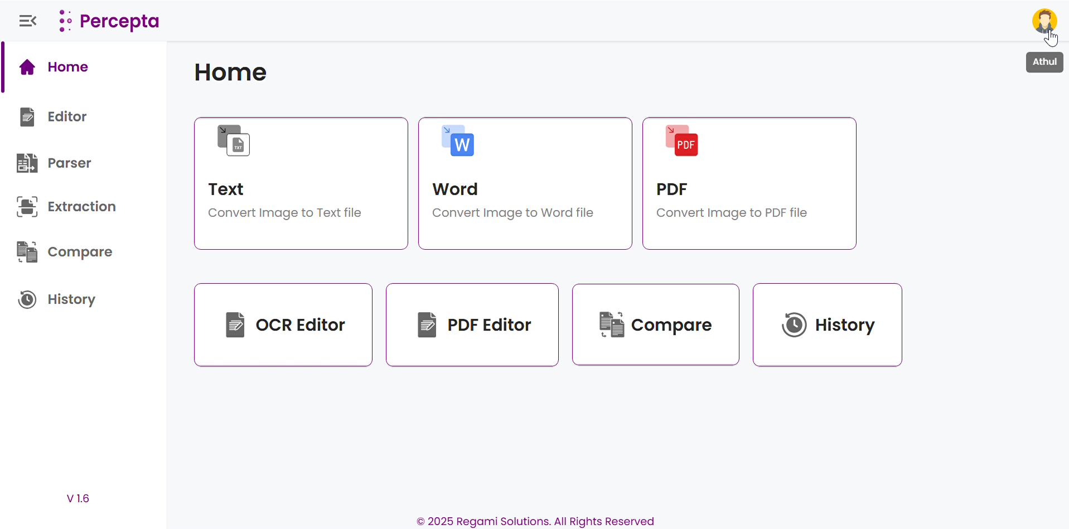Image resolution: width=1069 pixels, height=529 pixels.
Task: Click the Percepta logo icon
Action: pos(65,21)
